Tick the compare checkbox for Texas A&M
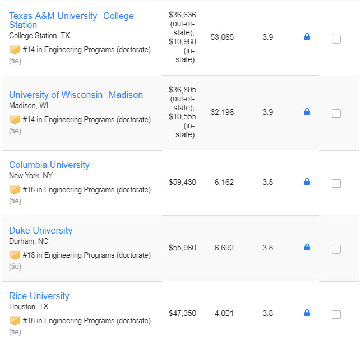The height and width of the screenshot is (345, 361). [336, 39]
